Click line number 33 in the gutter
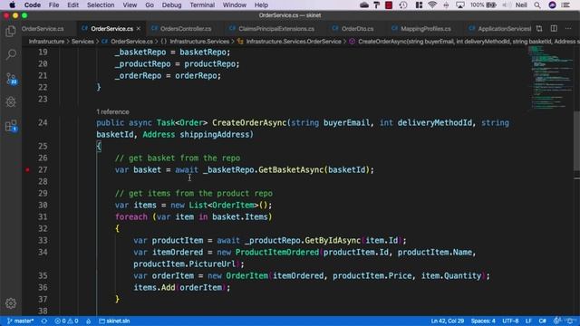Image resolution: width=580 pixels, height=326 pixels. (43, 240)
